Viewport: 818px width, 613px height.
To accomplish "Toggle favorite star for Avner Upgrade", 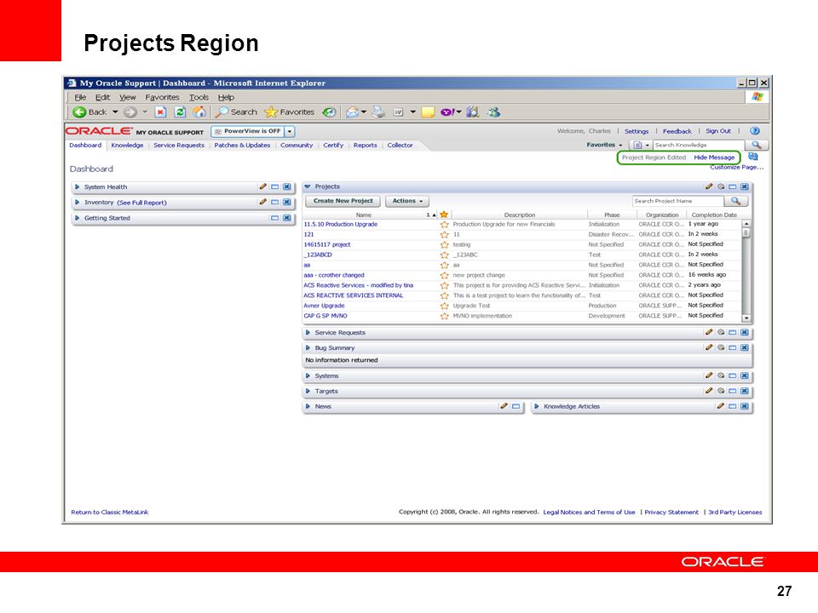I will pyautogui.click(x=444, y=306).
